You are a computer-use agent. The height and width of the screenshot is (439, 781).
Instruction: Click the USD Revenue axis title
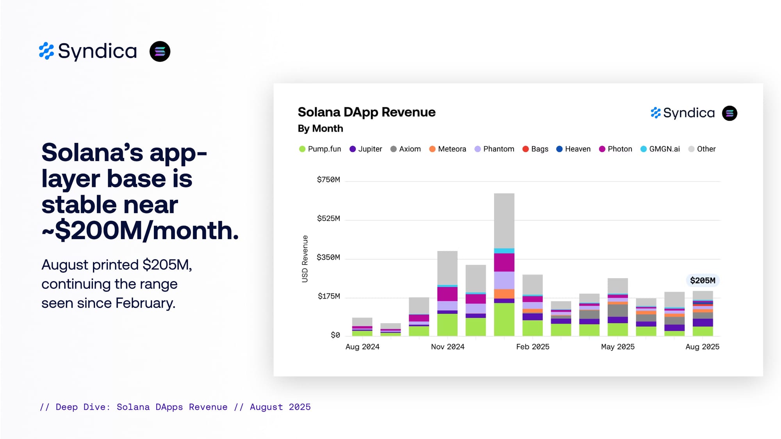point(305,259)
